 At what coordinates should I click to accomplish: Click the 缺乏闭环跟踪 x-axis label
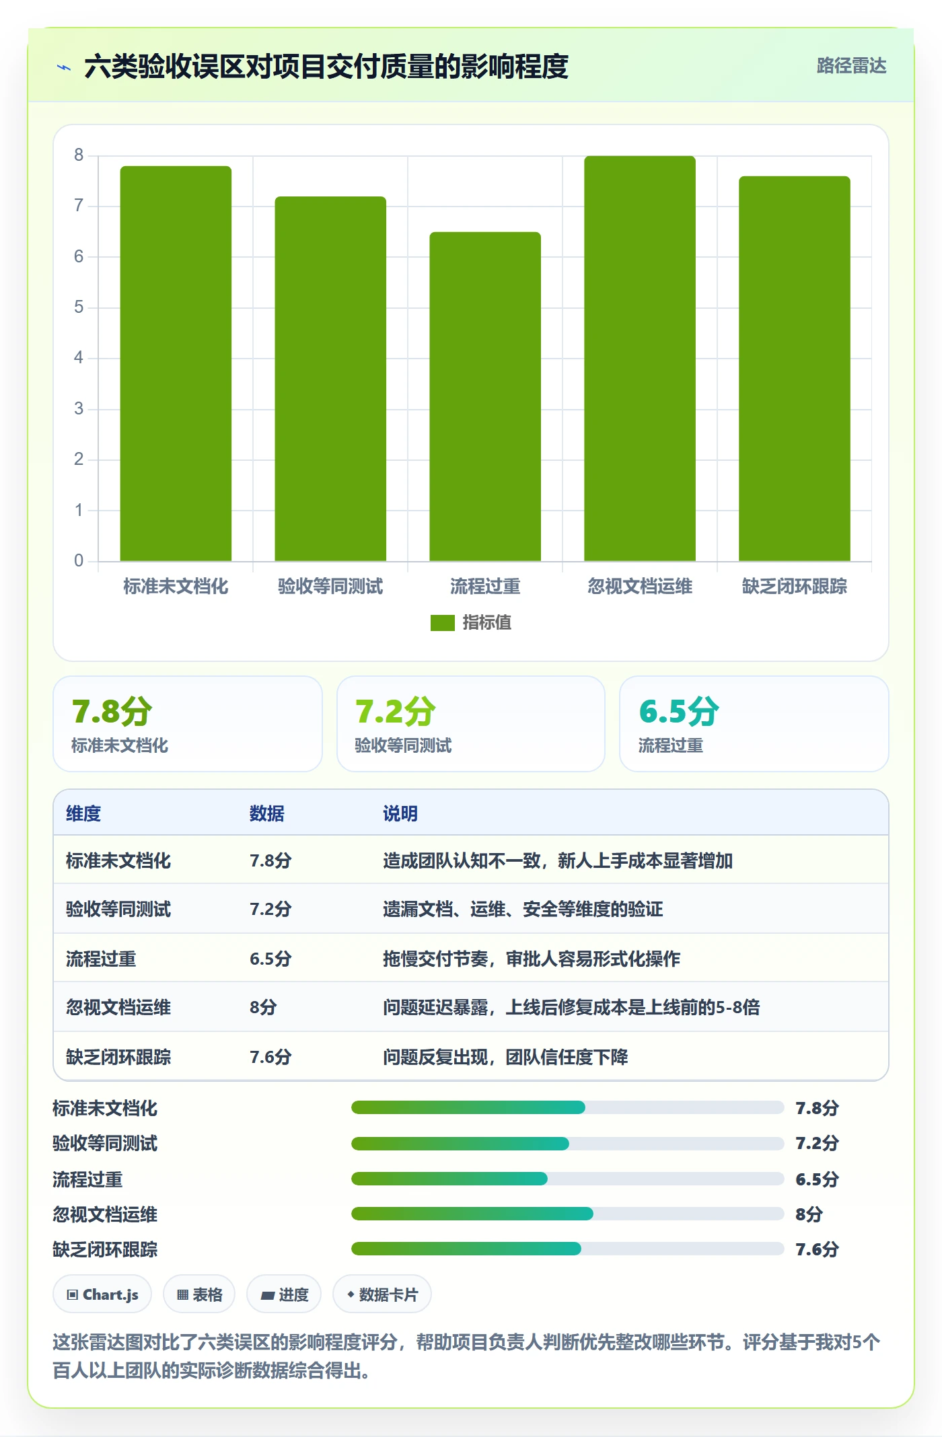(x=795, y=587)
